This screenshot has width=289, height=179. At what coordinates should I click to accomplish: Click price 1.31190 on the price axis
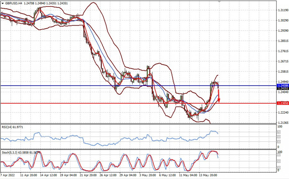click(283, 10)
